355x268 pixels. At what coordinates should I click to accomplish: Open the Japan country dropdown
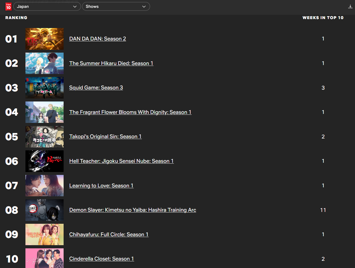47,6
